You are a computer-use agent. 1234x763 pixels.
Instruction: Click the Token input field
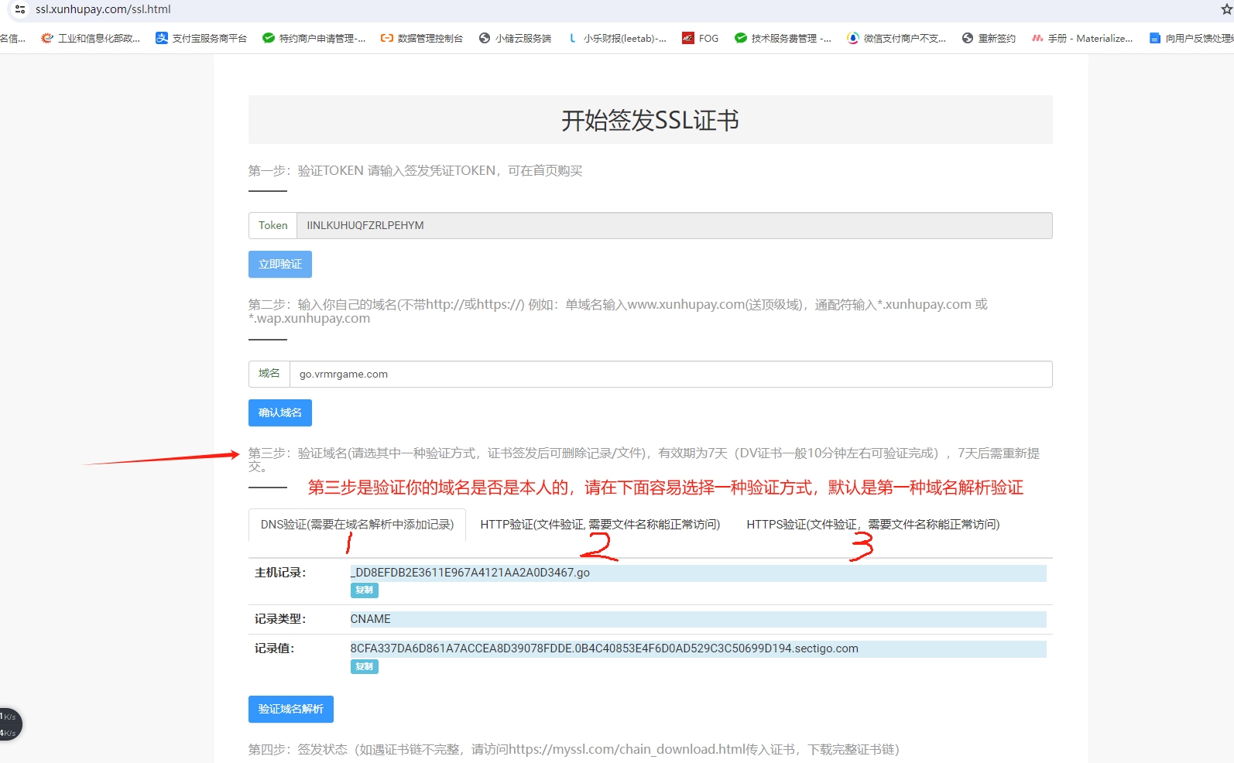coord(674,226)
